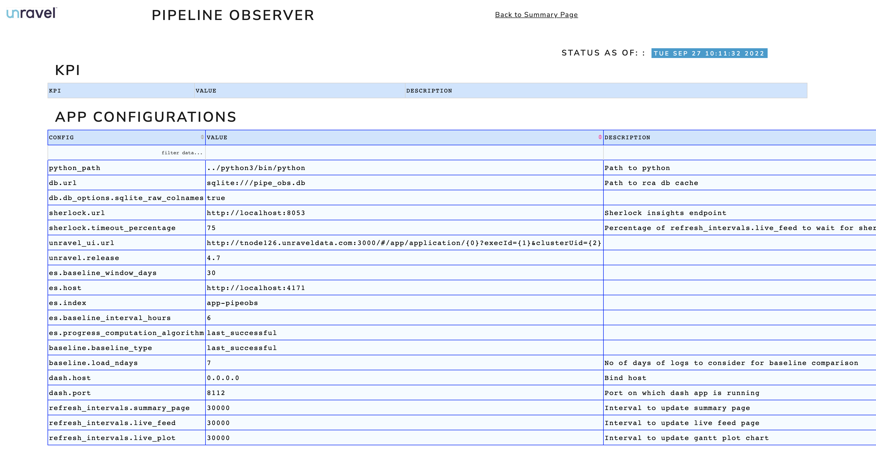Select the dash.host config cell
The height and width of the screenshot is (452, 876).
tap(126, 378)
